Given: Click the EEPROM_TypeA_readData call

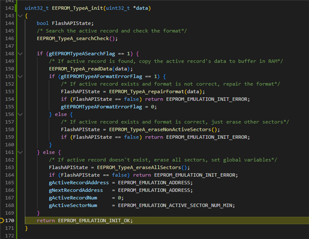Looking at the screenshot, I should (x=80, y=69).
